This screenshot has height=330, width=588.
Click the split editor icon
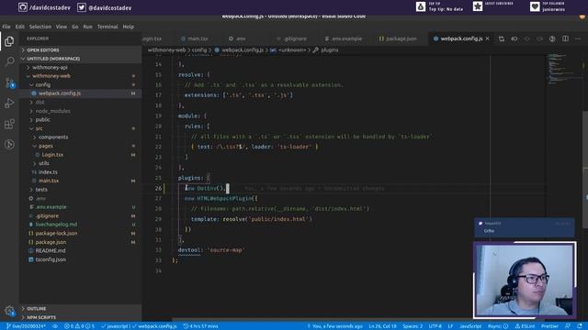pyautogui.click(x=565, y=38)
